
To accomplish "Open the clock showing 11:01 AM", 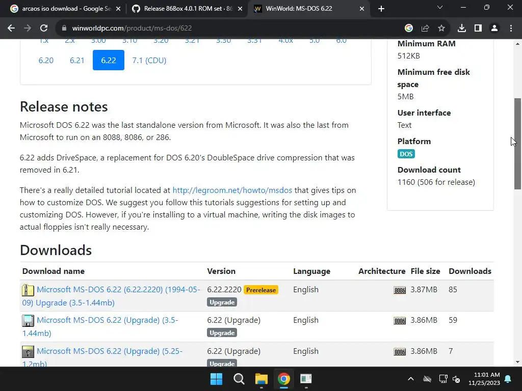I will tap(484, 379).
